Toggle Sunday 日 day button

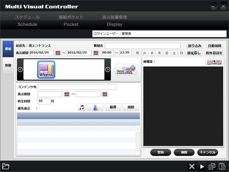(181, 53)
